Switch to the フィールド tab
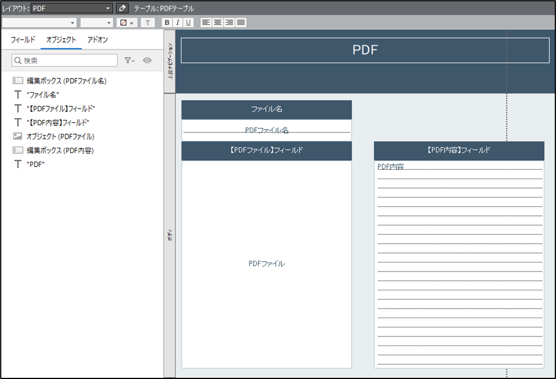Screen dimensions: 556x379 tap(23, 40)
